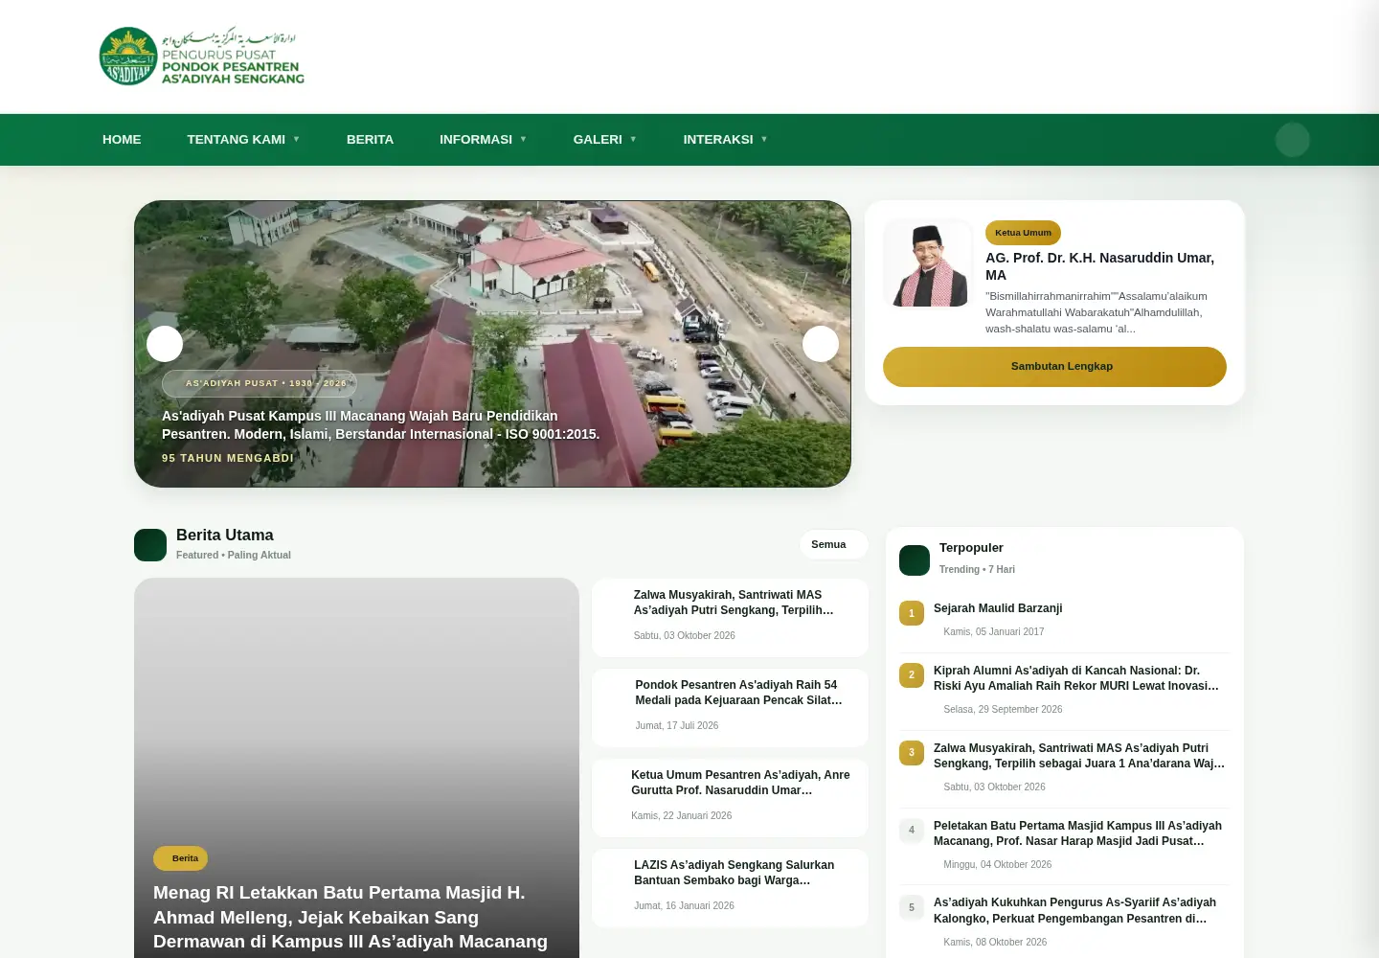Expand the Tentang Kami menu
The width and height of the screenshot is (1379, 958).
point(243,140)
